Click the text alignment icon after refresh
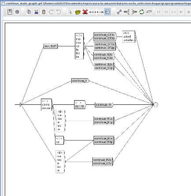The width and height of the screenshot is (191, 196). pyautogui.click(x=149, y=12)
